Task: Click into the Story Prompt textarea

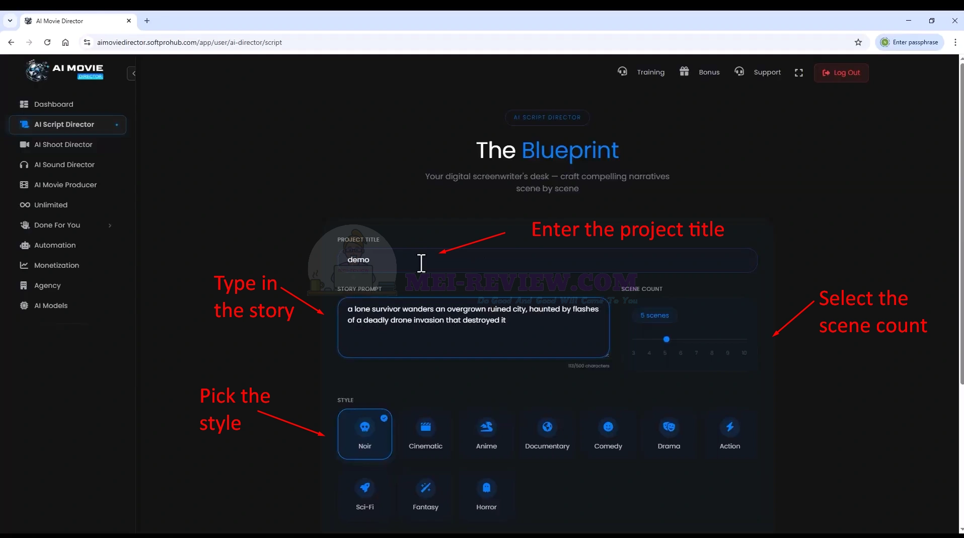Action: click(x=473, y=328)
